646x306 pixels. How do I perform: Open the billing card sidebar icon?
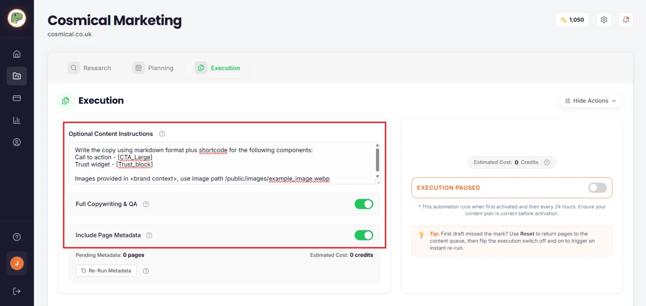point(17,98)
